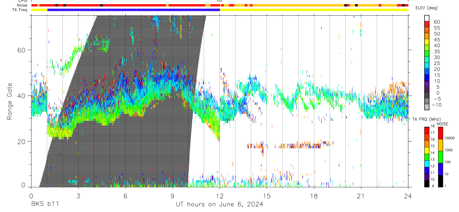Pick the yellow 14–15 MHz TX frequency swatch
Image resolution: width=459 pixels, height=212 pixels.
coord(427,150)
